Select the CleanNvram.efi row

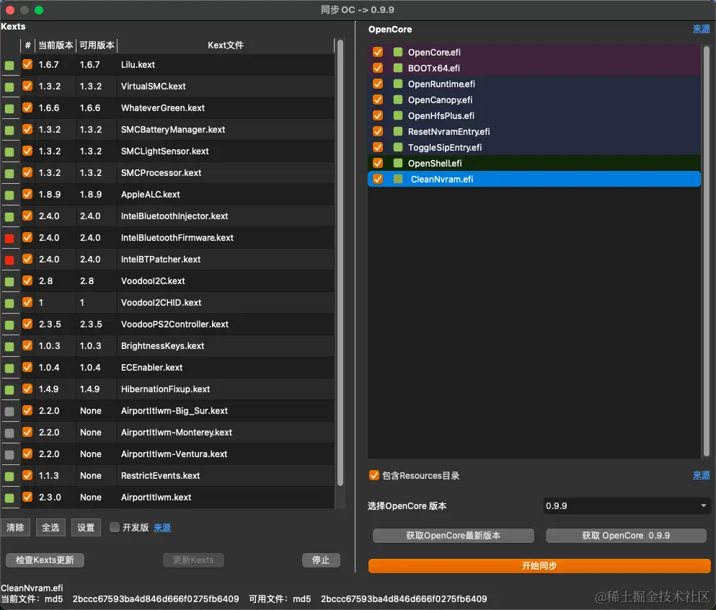[534, 179]
